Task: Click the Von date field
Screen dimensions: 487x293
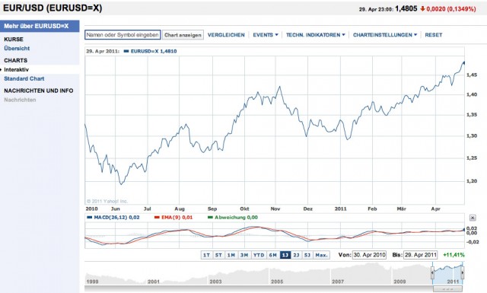Action: click(x=369, y=255)
